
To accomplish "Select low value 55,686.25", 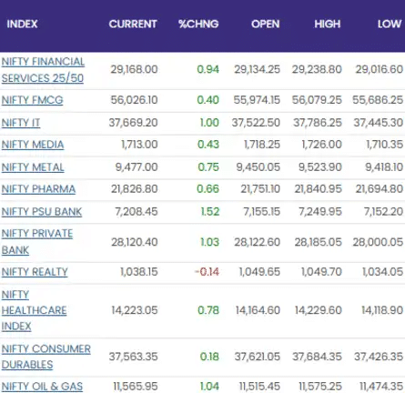I will tap(378, 100).
